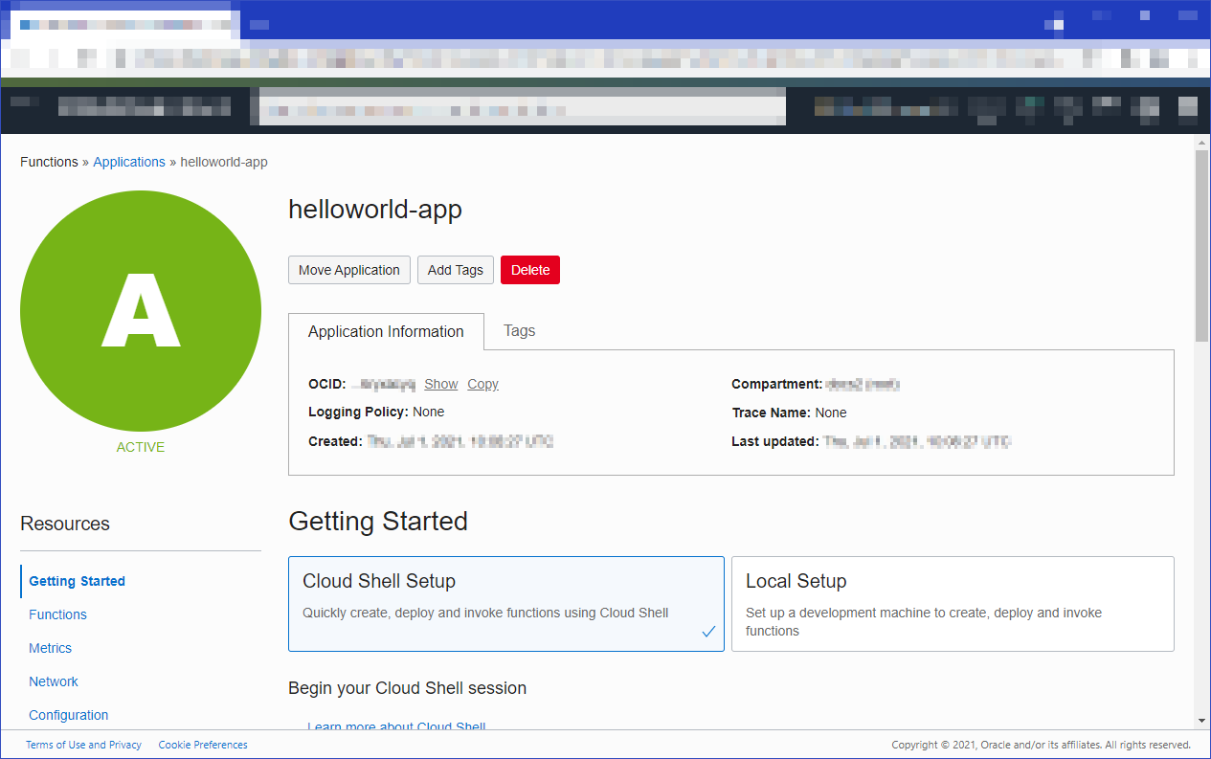The width and height of the screenshot is (1211, 759).
Task: Open the Metrics resource page
Action: pos(50,648)
